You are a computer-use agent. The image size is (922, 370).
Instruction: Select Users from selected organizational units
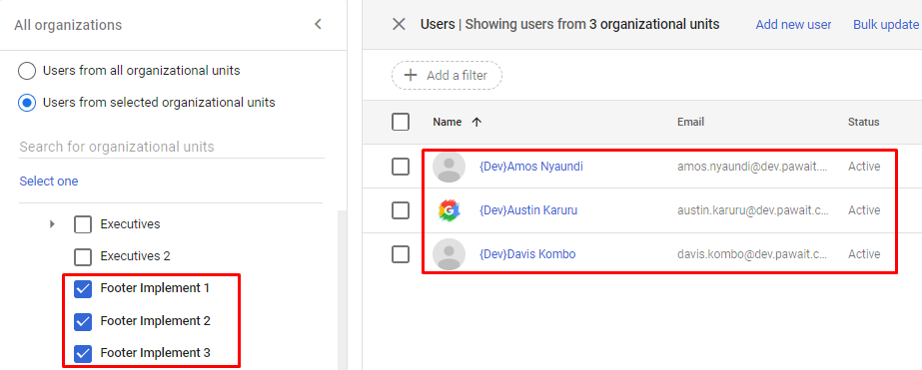pyautogui.click(x=27, y=103)
